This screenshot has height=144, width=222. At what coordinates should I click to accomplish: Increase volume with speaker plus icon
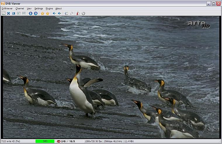click(x=60, y=13)
